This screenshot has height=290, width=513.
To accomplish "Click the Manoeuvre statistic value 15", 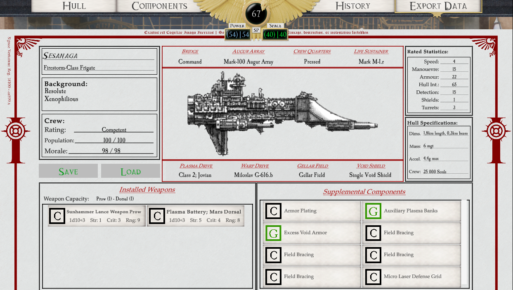I will [x=454, y=69].
